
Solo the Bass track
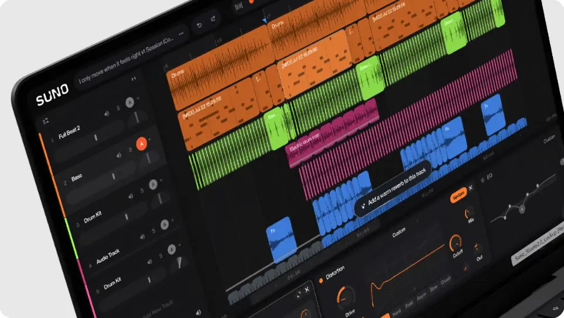(x=130, y=149)
